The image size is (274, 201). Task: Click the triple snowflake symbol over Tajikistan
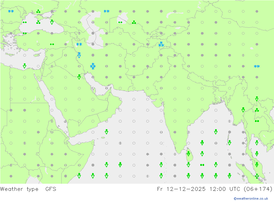(x=161, y=44)
